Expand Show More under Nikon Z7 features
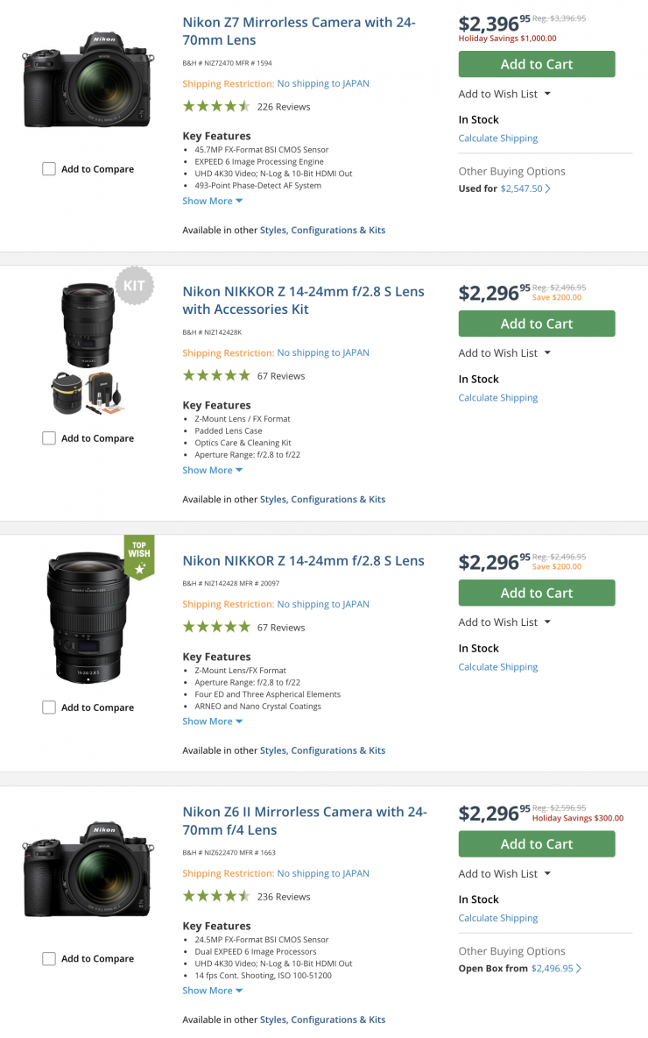The height and width of the screenshot is (1038, 648). coord(212,201)
